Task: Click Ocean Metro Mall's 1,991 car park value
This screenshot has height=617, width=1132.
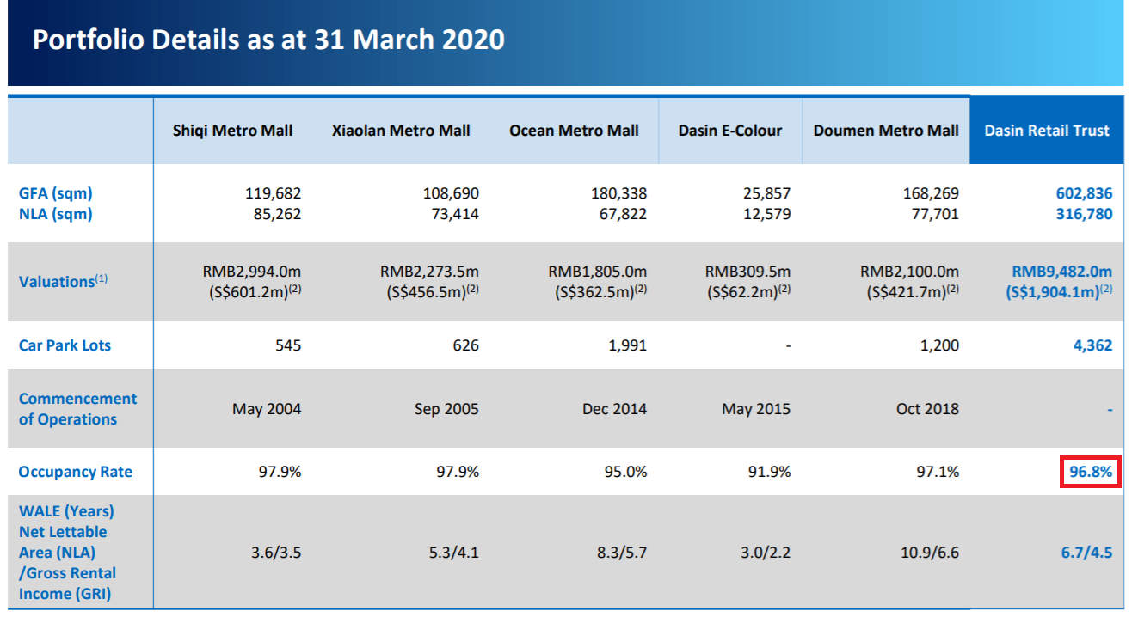Action: point(625,345)
